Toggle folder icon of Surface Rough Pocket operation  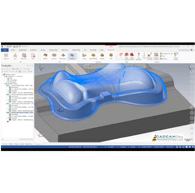pos(8,86)
